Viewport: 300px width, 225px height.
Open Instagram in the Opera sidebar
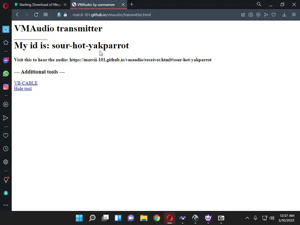tap(6, 87)
